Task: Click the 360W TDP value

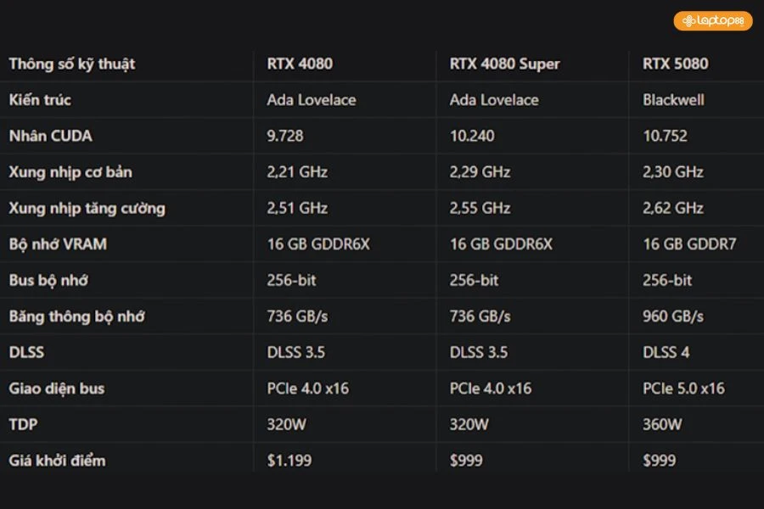Action: (662, 424)
